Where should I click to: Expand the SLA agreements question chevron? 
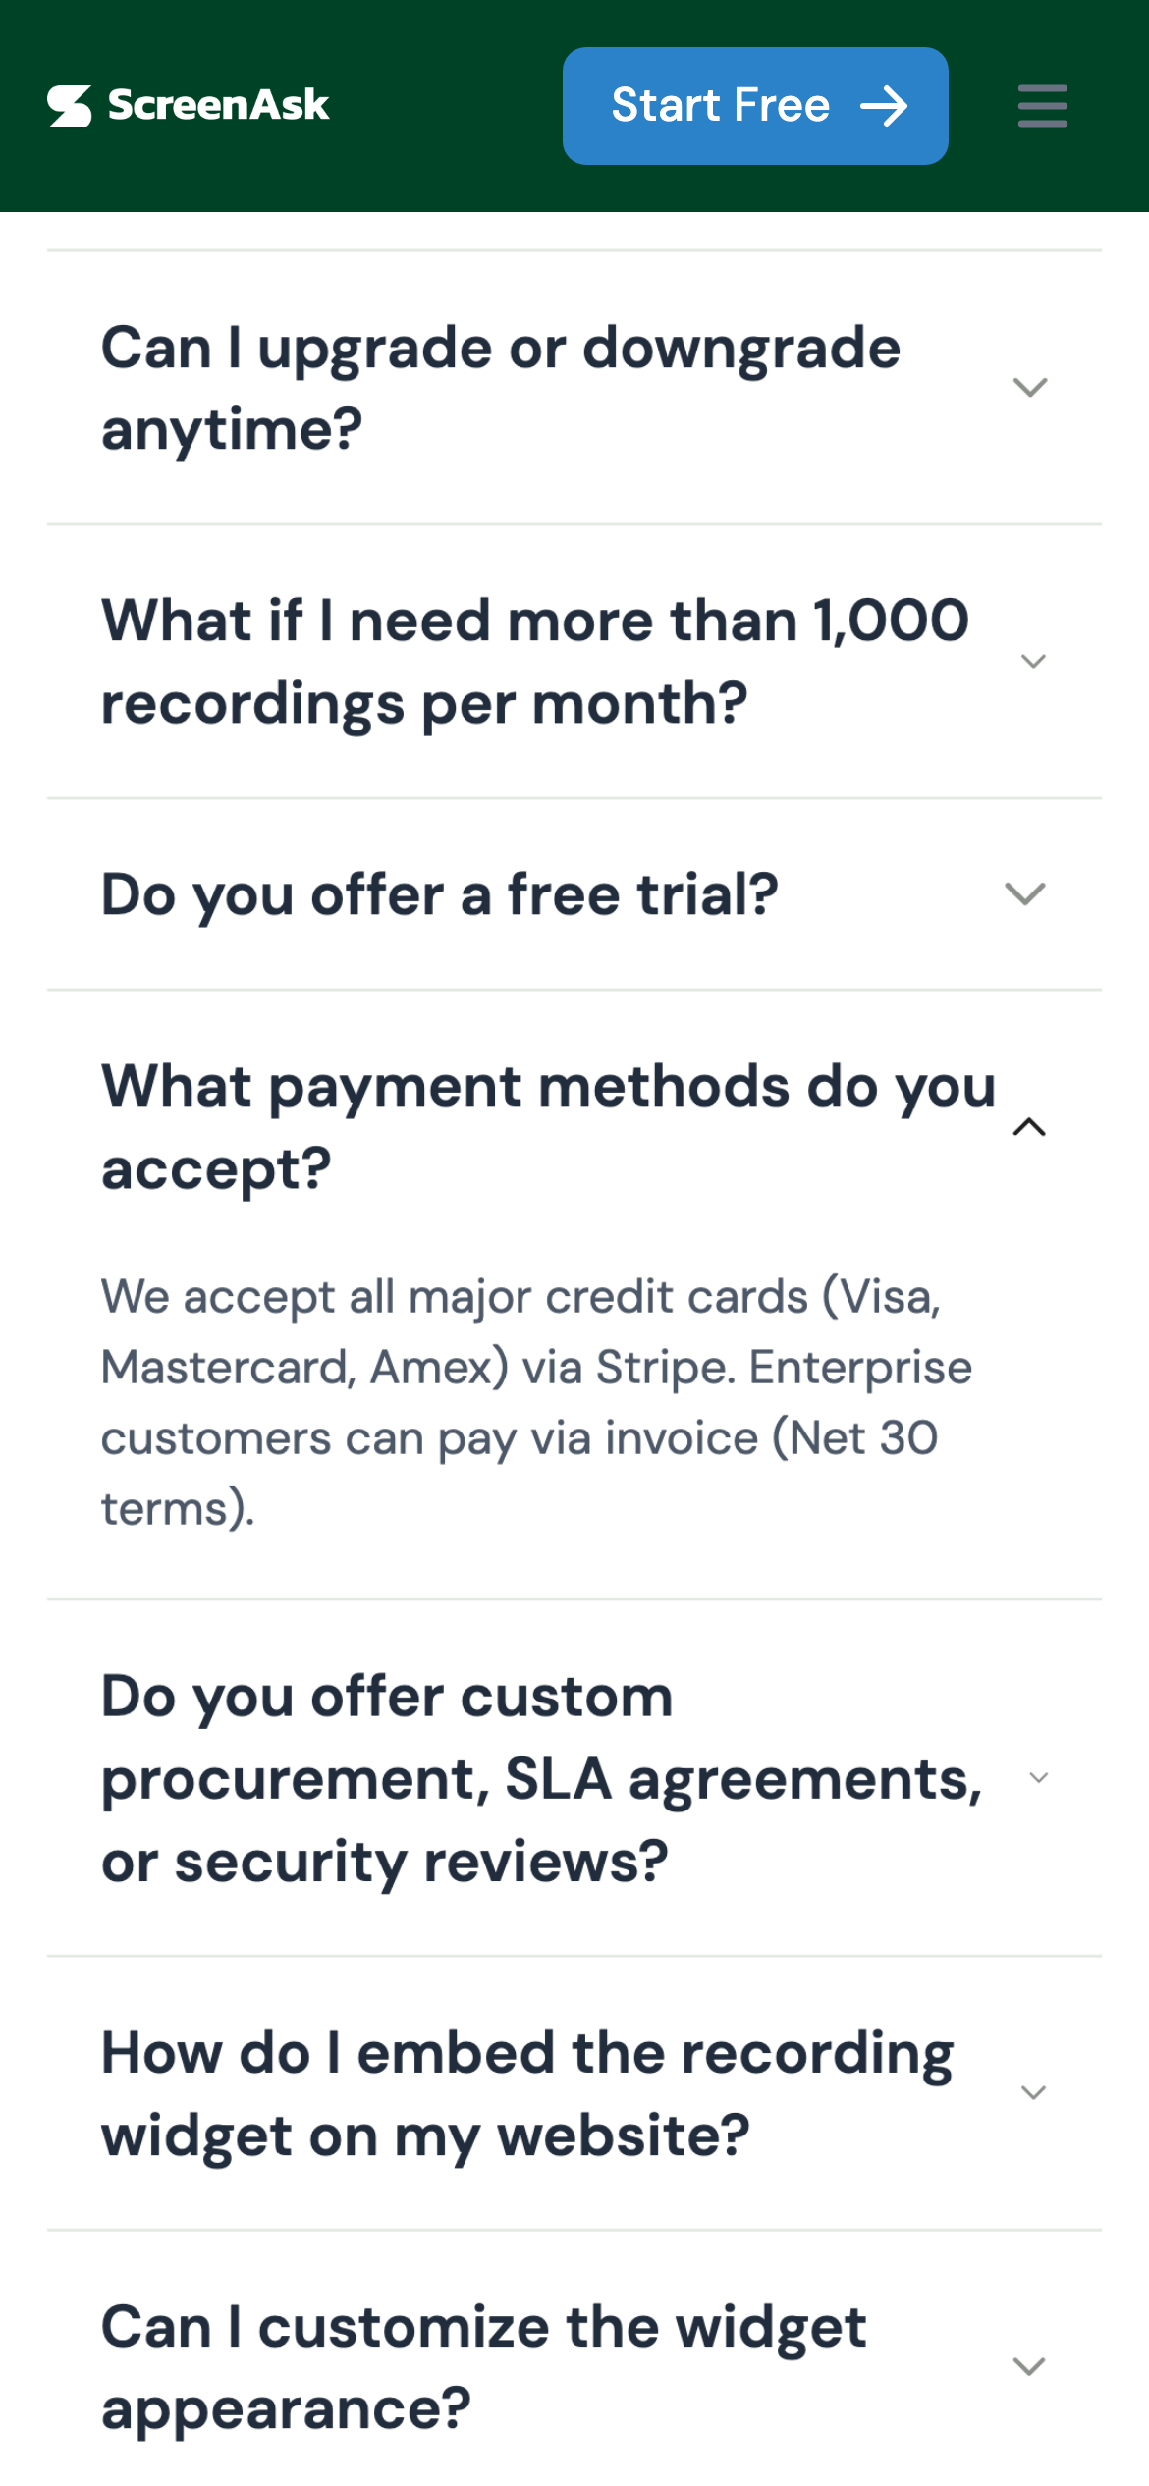pyautogui.click(x=1038, y=1778)
